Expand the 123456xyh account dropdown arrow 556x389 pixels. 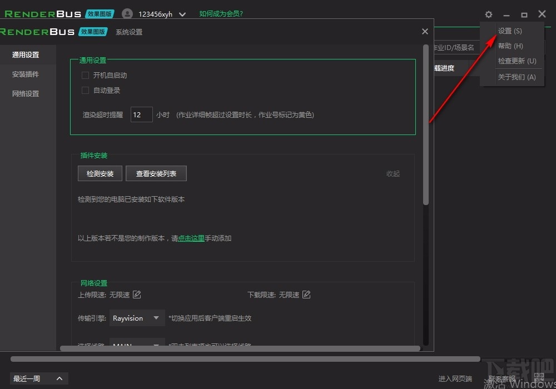coord(182,14)
